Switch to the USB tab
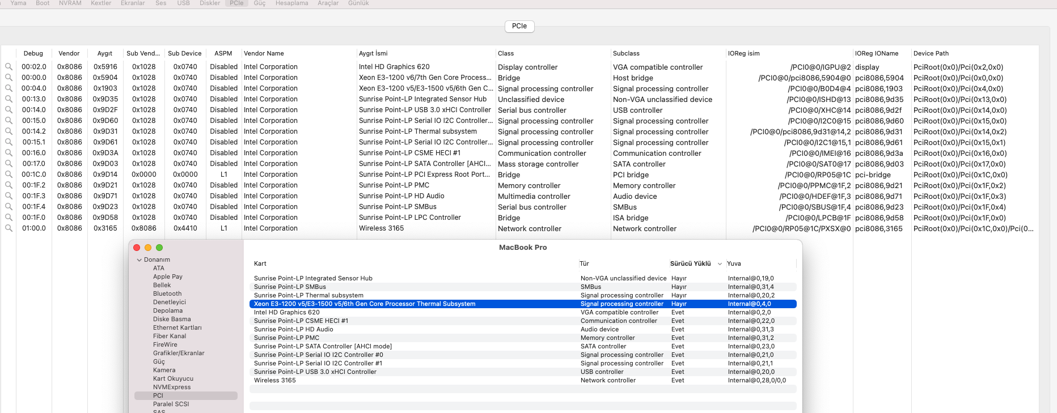Viewport: 1057px width, 413px height. coord(183,3)
